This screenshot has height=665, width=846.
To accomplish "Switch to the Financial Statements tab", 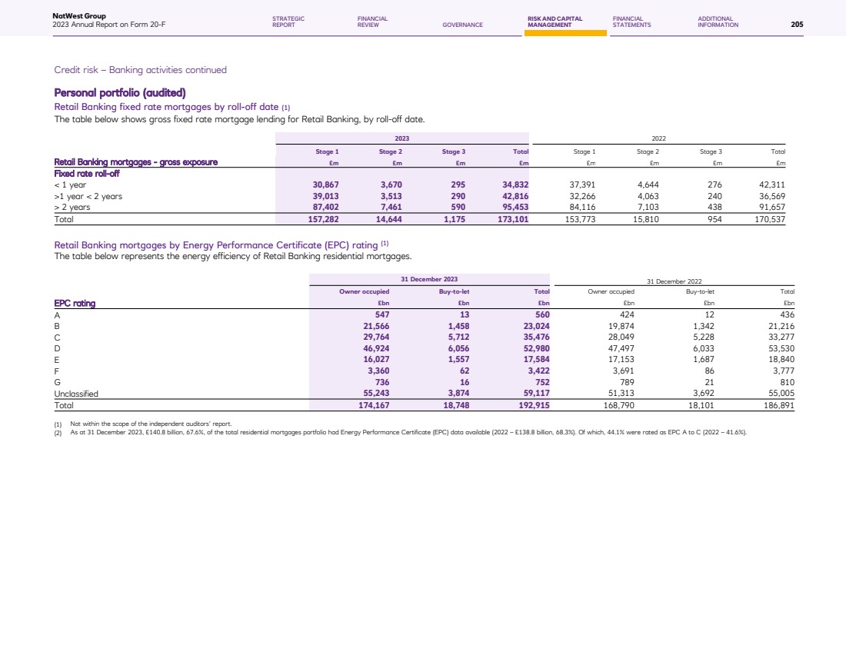I will click(x=631, y=22).
